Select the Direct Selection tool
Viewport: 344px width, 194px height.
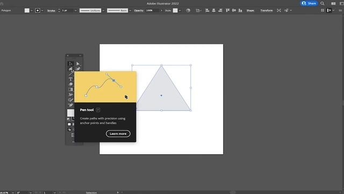pos(78,64)
